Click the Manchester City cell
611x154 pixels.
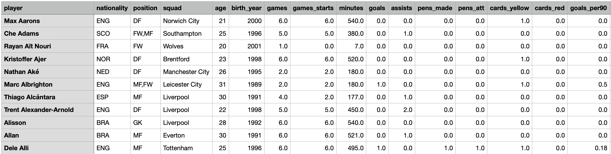click(186, 72)
